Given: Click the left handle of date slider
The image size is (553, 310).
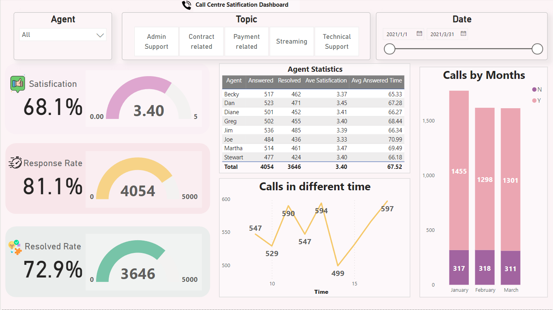Looking at the screenshot, I should click(390, 49).
